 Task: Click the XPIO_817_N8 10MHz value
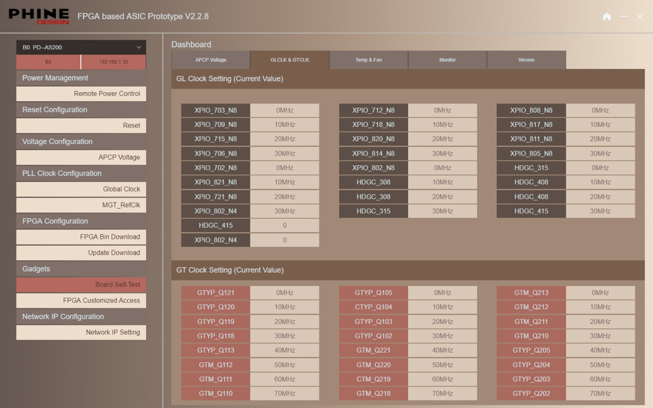pyautogui.click(x=600, y=124)
